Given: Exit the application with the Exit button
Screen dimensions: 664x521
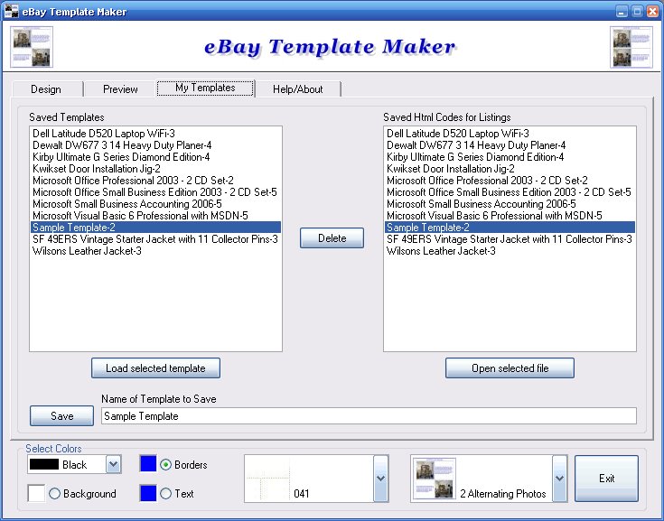Looking at the screenshot, I should tap(606, 479).
